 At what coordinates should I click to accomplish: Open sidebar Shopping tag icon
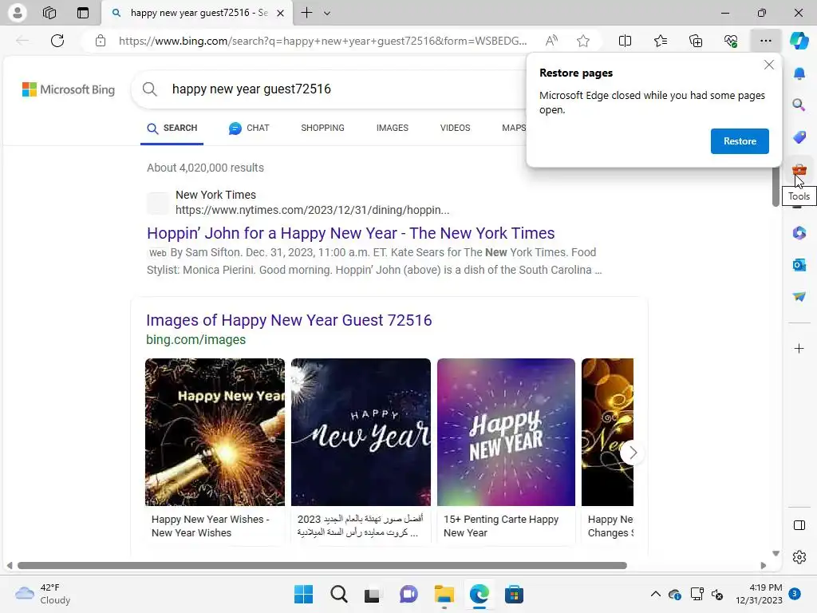[799, 137]
